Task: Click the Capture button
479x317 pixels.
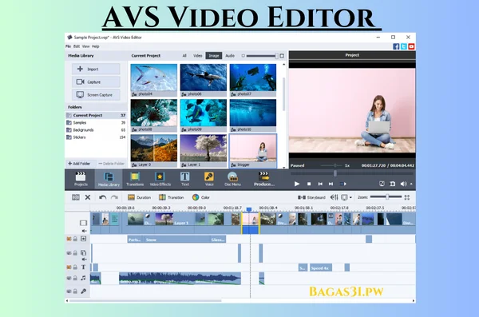Action: click(96, 82)
